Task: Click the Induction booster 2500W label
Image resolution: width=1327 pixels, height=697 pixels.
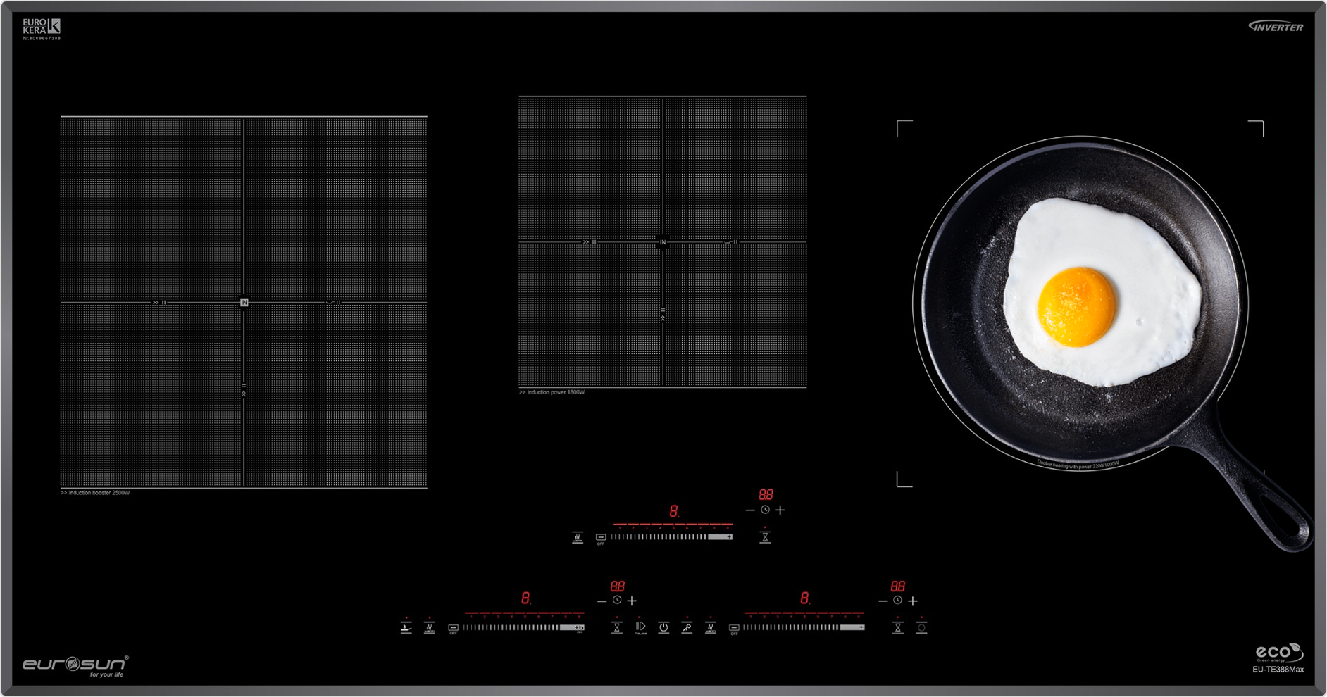Action: tap(95, 493)
